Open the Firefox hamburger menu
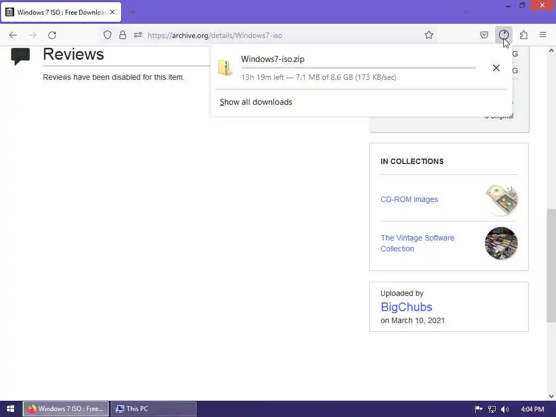556x417 pixels. 543,35
